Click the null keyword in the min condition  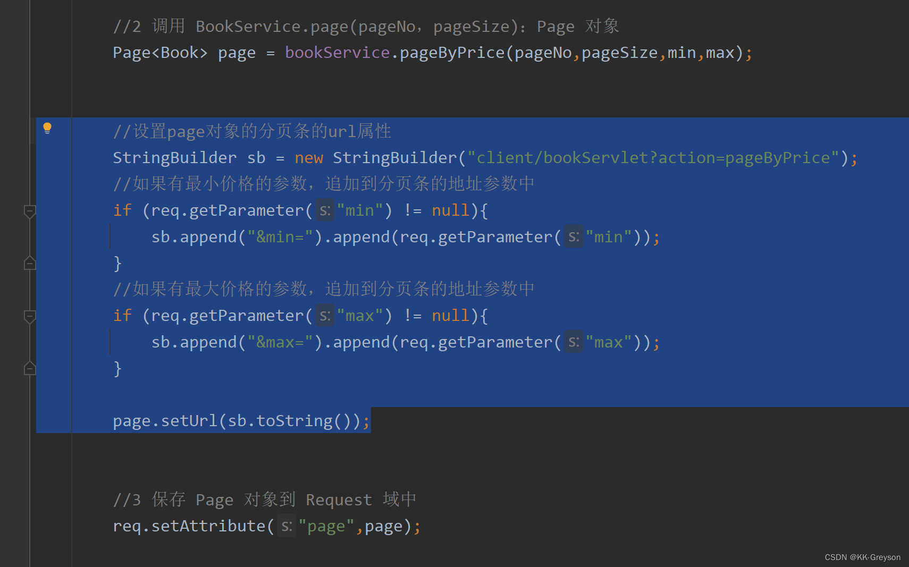coord(451,210)
